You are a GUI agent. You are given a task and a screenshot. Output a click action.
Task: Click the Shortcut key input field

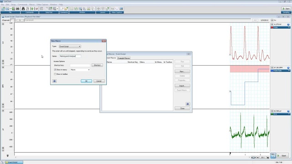click(x=80, y=65)
